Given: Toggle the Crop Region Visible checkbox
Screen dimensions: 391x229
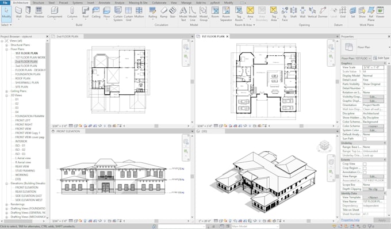Looking at the screenshot, I should pos(365,168).
